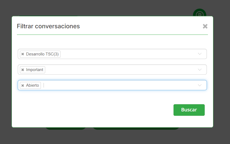Remove the Important tag
Screen dimensions: 230x144
23,70
